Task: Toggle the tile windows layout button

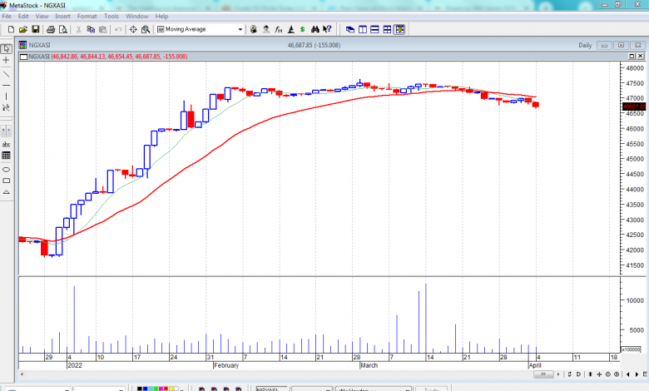Action: click(x=387, y=29)
